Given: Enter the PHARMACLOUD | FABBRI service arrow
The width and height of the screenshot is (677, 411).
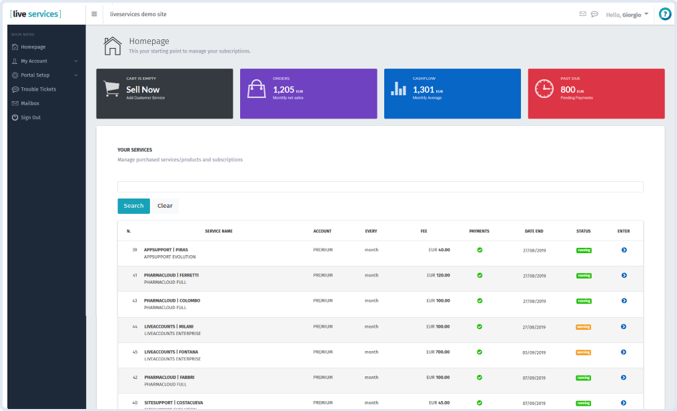Looking at the screenshot, I should 624,378.
